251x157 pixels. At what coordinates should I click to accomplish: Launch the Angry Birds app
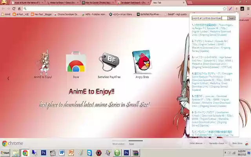click(142, 64)
